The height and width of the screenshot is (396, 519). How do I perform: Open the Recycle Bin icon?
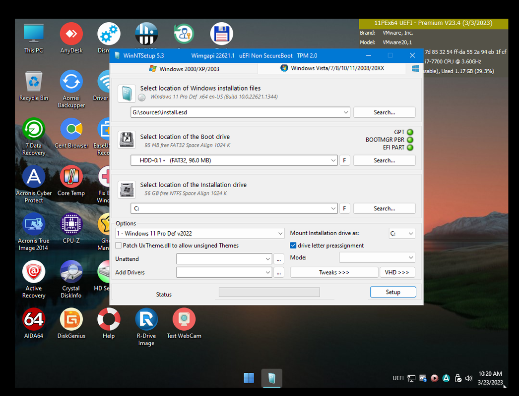click(x=33, y=86)
